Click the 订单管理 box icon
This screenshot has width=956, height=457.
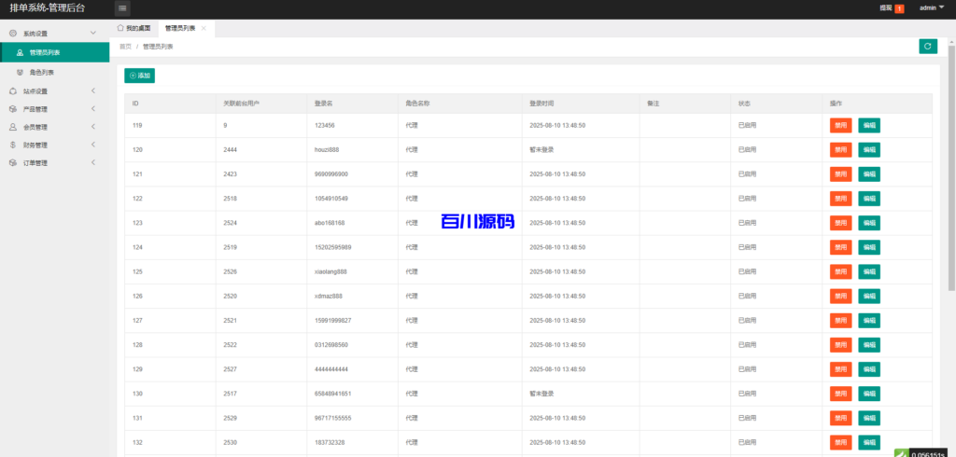[x=12, y=163]
